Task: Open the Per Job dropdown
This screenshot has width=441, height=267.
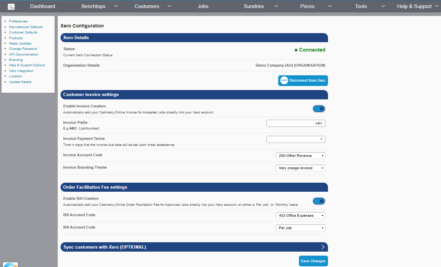Action: (301, 228)
